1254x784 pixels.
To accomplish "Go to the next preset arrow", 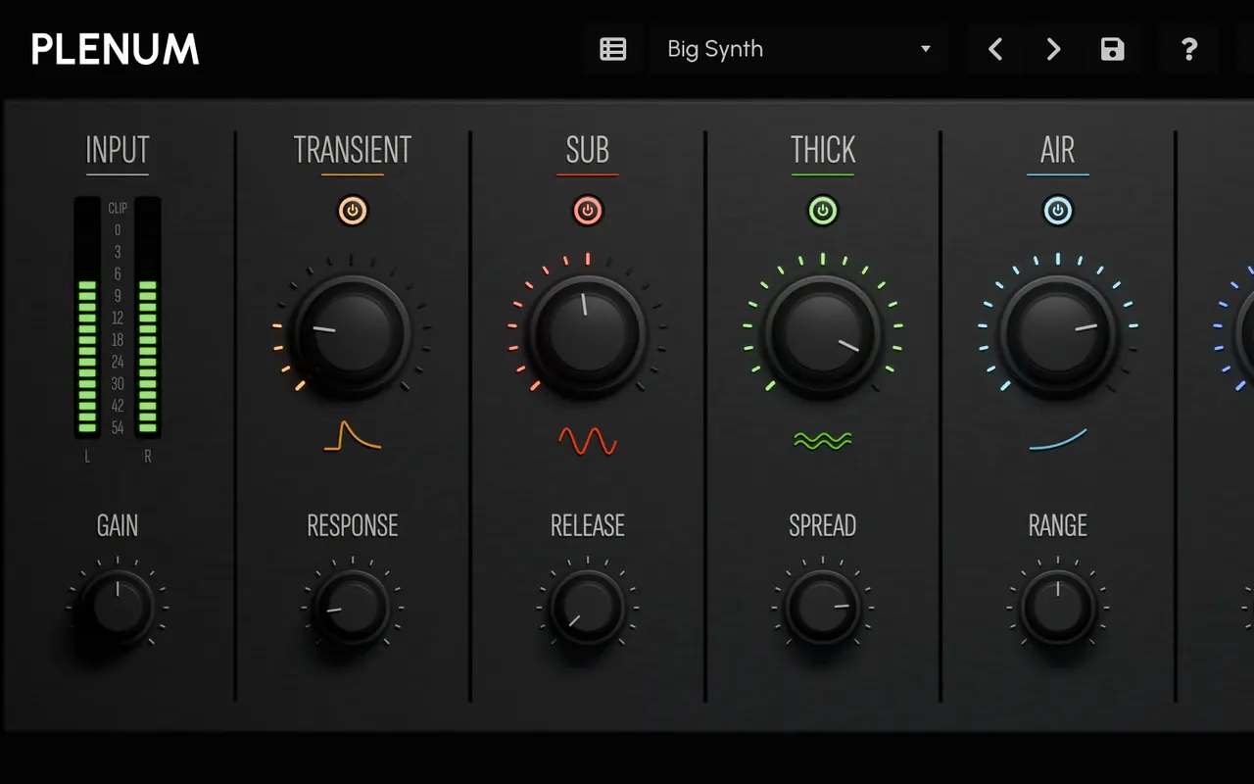I will click(x=1053, y=49).
